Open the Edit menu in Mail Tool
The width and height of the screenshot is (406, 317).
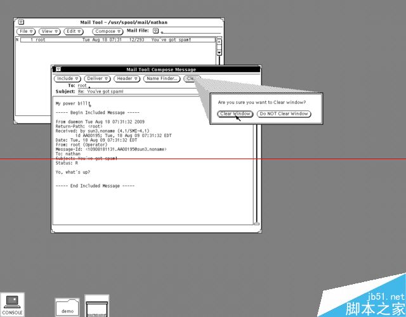74,31
